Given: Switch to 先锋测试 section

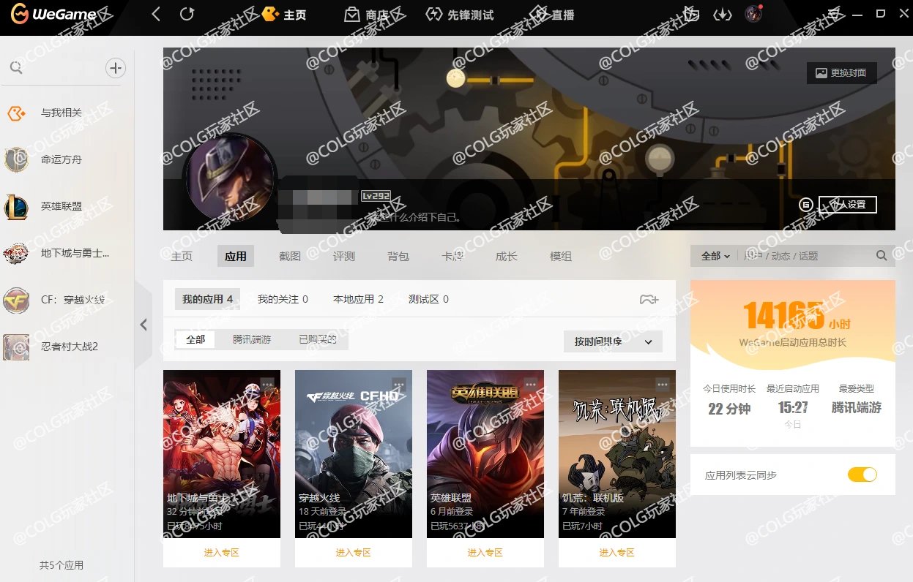Looking at the screenshot, I should 460,15.
